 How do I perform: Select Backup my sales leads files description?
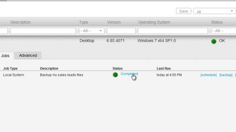click(62, 75)
